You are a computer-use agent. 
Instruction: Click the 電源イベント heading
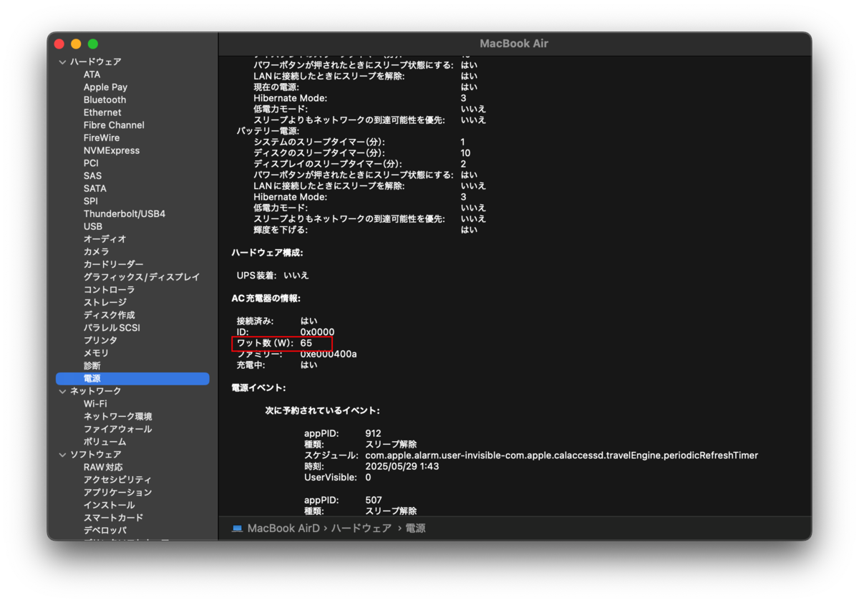[258, 387]
